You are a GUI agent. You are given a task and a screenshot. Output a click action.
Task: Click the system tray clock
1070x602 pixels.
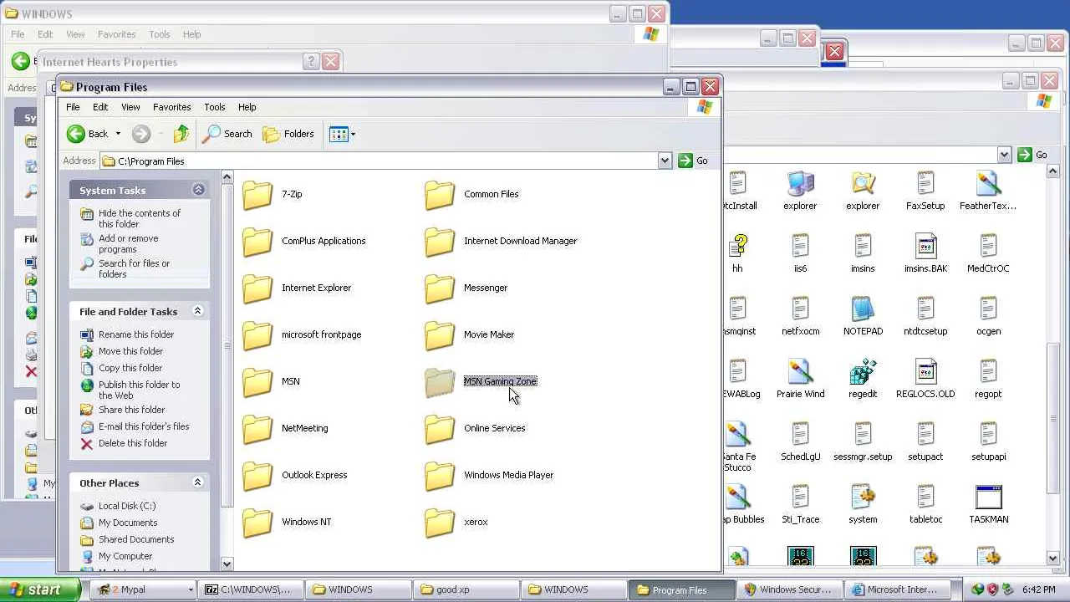1038,589
